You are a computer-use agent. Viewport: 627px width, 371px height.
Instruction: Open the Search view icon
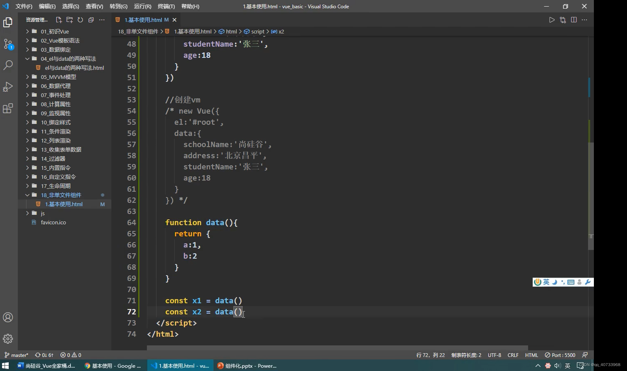tap(8, 65)
